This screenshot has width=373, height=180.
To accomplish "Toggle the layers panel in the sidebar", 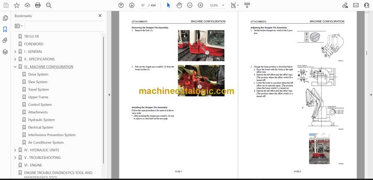I will tap(5, 52).
